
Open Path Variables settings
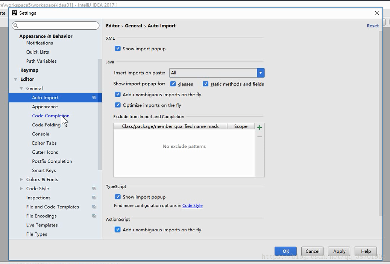[x=41, y=61]
